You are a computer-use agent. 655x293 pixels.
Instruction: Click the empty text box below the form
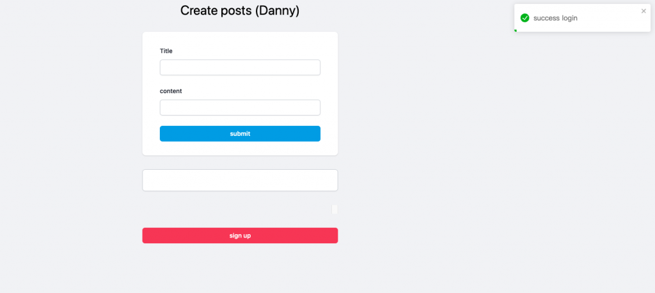click(x=240, y=180)
